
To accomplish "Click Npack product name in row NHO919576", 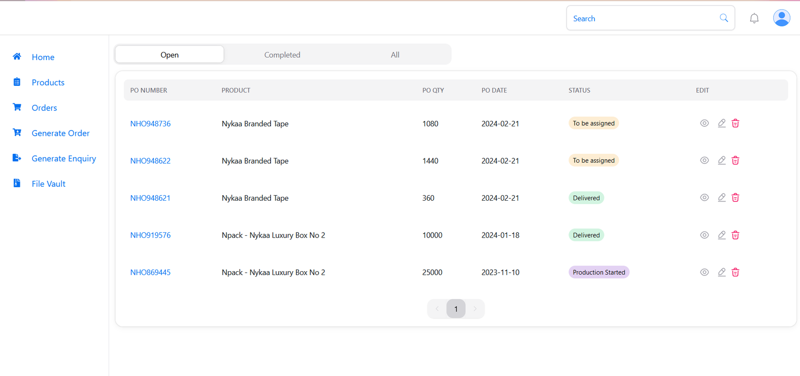I will 273,235.
